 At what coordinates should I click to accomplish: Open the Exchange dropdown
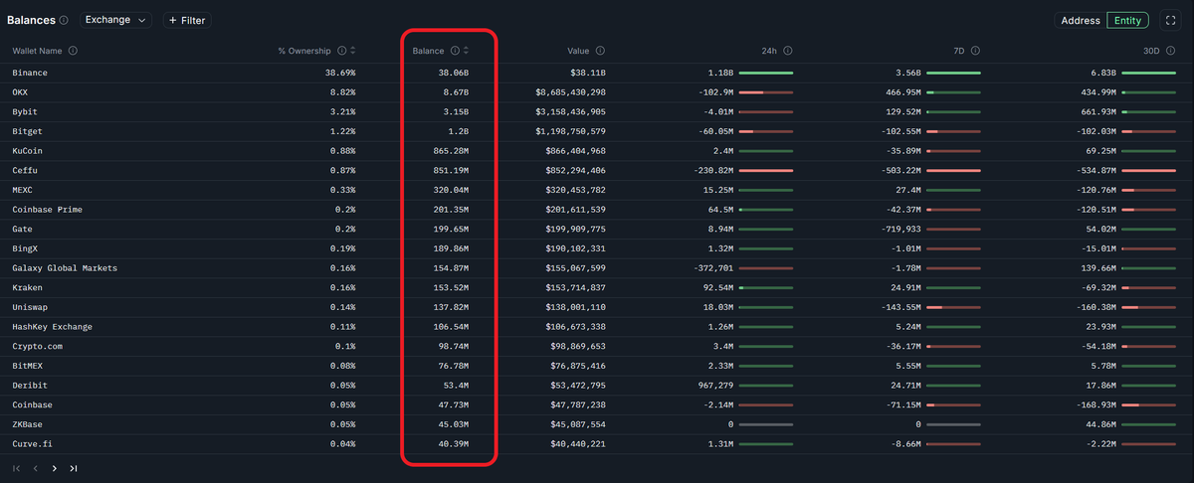point(115,20)
